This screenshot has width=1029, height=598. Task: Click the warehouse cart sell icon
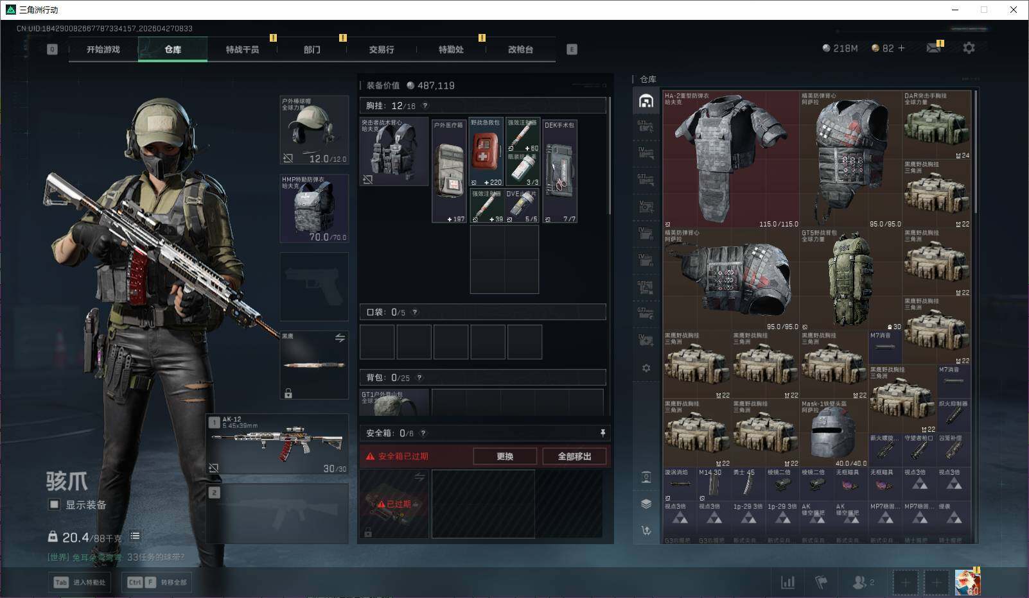click(x=646, y=530)
